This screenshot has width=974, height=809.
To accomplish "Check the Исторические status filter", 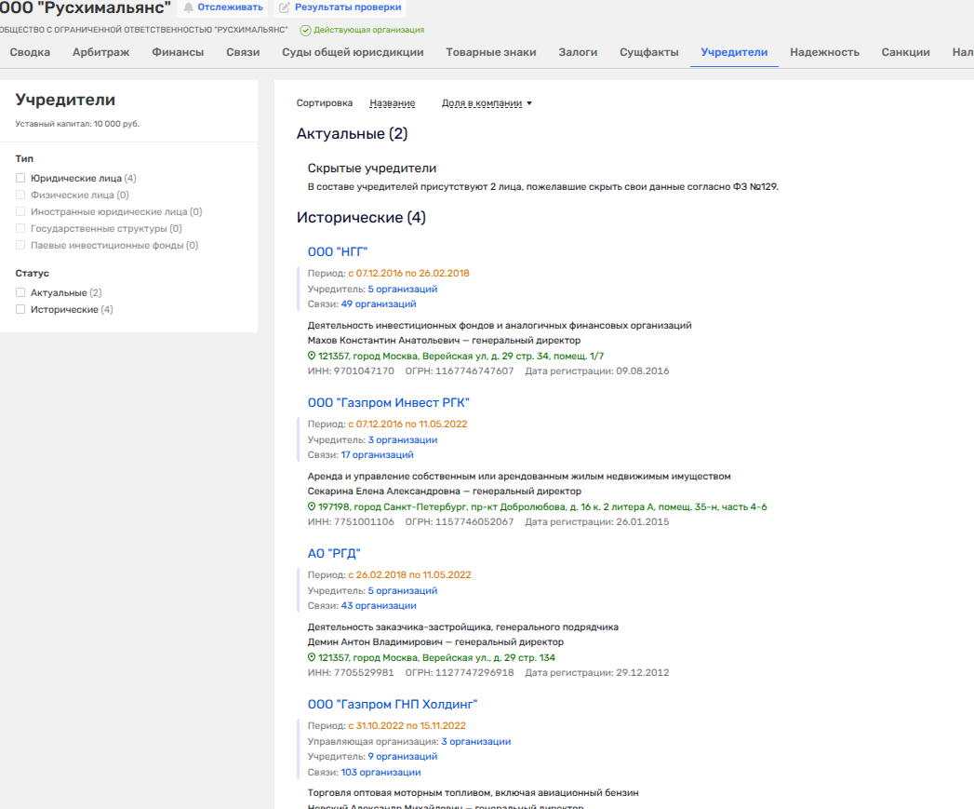I will point(20,309).
